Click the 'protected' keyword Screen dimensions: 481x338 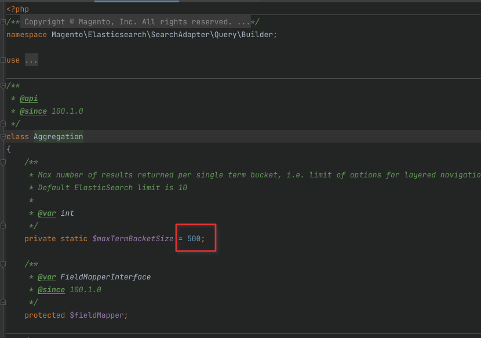[45, 315]
